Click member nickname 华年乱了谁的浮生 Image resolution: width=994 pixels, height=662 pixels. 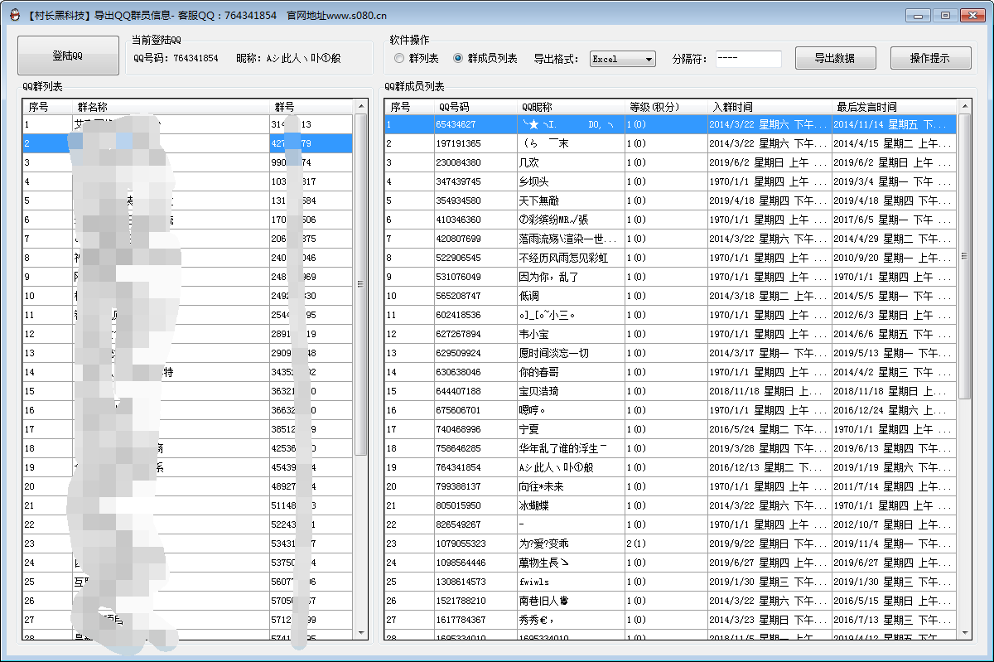click(562, 448)
